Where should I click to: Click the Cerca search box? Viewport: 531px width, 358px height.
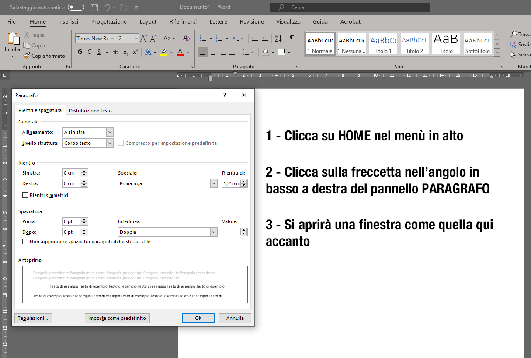pyautogui.click(x=350, y=7)
